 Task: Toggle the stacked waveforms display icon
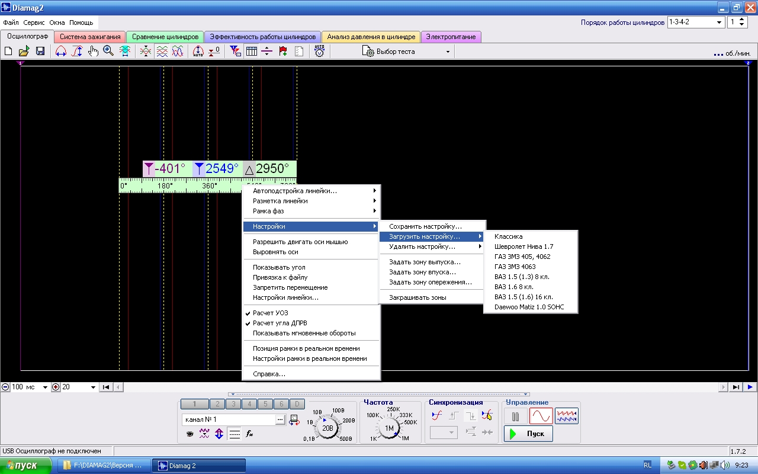pyautogui.click(x=162, y=52)
